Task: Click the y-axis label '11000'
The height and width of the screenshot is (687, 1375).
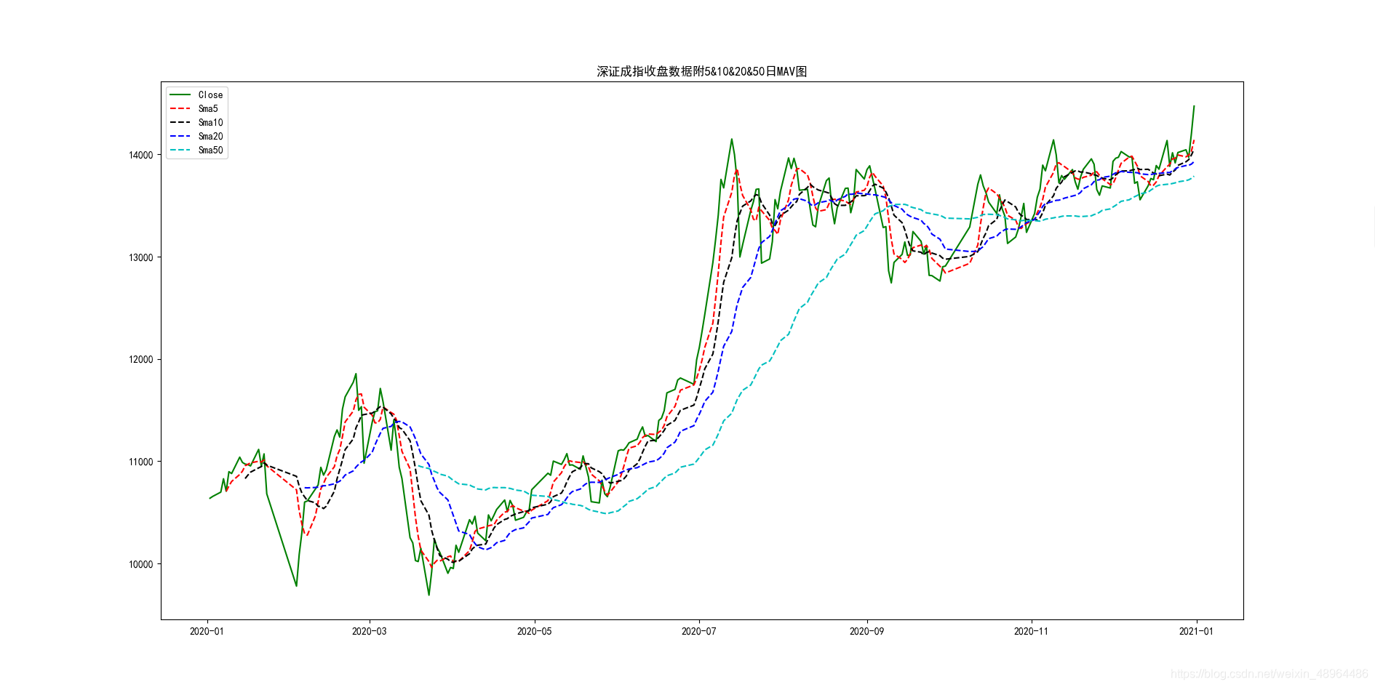Action: click(141, 462)
